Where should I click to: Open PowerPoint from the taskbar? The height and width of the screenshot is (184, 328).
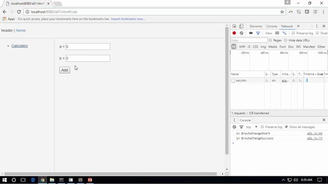pos(90,180)
